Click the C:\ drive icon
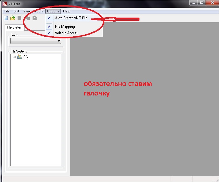This screenshot has height=182, width=219. (19, 57)
